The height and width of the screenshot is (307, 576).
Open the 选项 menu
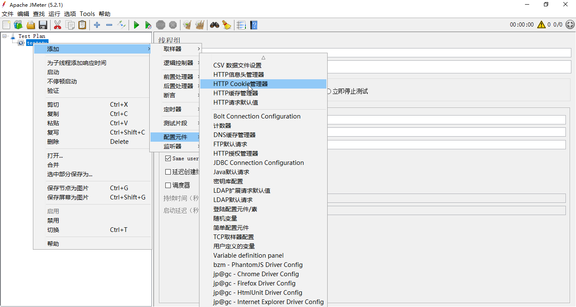[70, 14]
